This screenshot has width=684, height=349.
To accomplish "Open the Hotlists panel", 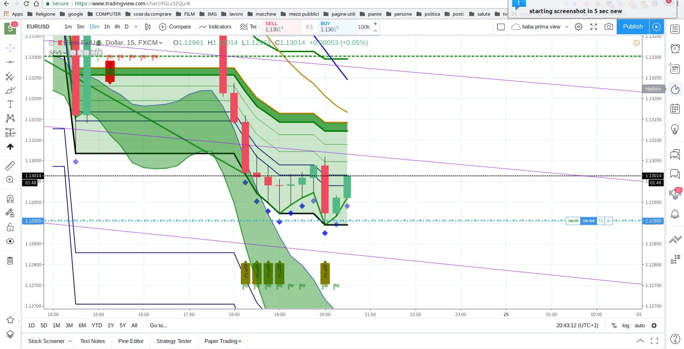I will [x=675, y=89].
